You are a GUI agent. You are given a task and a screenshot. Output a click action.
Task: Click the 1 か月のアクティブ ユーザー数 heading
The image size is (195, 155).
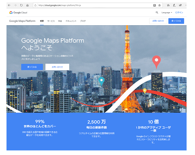pyautogui.click(x=153, y=129)
